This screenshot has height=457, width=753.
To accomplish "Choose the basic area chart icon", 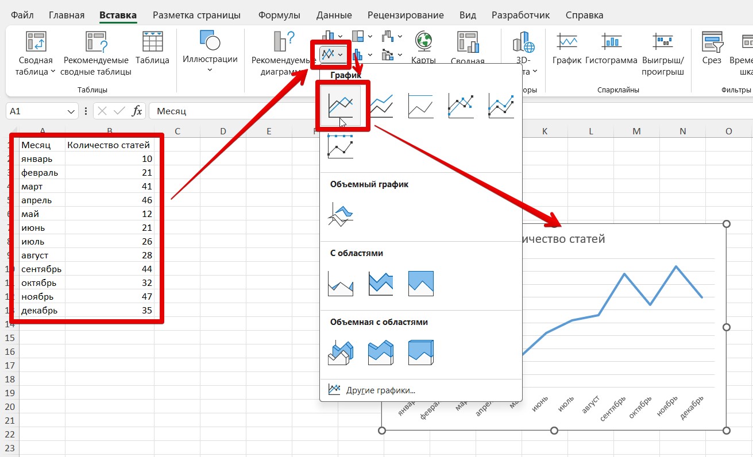I will (x=341, y=284).
